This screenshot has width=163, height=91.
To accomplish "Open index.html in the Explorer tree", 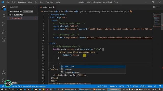I will tap(17, 18).
